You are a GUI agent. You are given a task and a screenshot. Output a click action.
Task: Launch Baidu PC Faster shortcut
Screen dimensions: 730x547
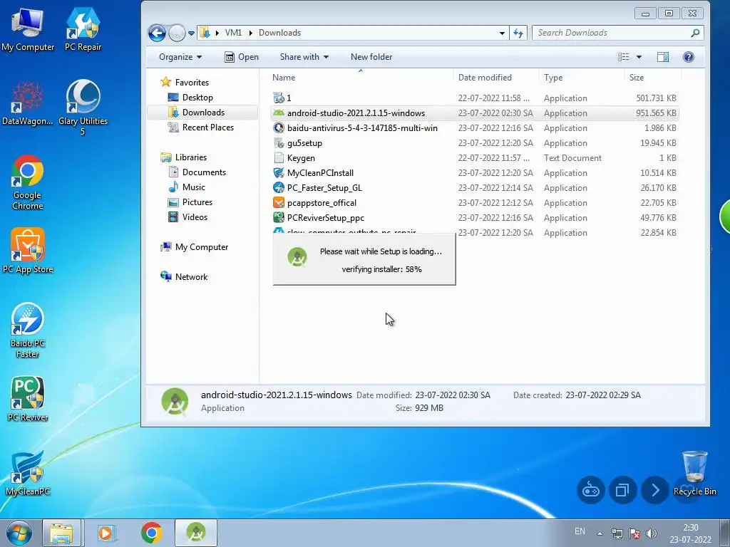tap(28, 329)
